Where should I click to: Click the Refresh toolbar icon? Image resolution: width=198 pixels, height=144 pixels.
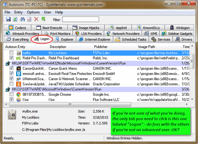coord(15,19)
